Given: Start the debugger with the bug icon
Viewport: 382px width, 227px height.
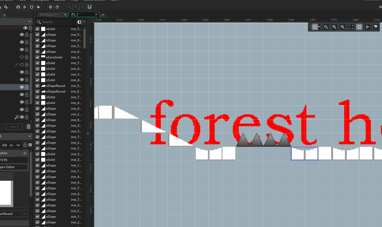Looking at the screenshot, I should [x=18, y=7].
